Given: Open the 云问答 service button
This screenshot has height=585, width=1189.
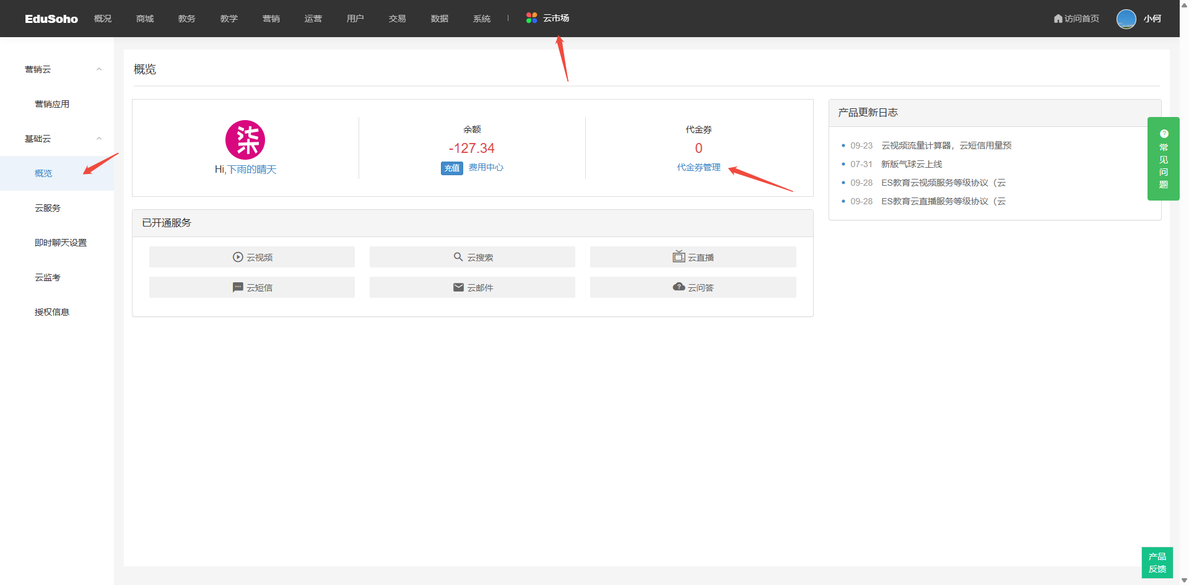Looking at the screenshot, I should tap(693, 287).
